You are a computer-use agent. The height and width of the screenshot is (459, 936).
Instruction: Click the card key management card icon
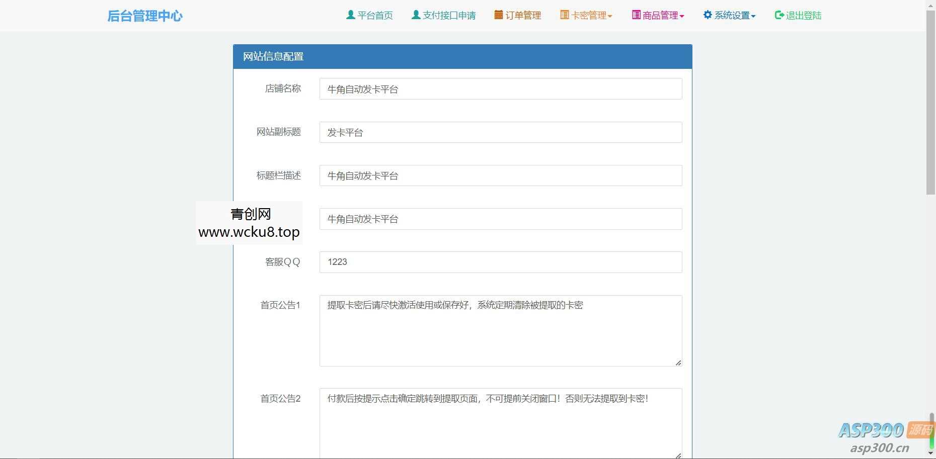564,15
